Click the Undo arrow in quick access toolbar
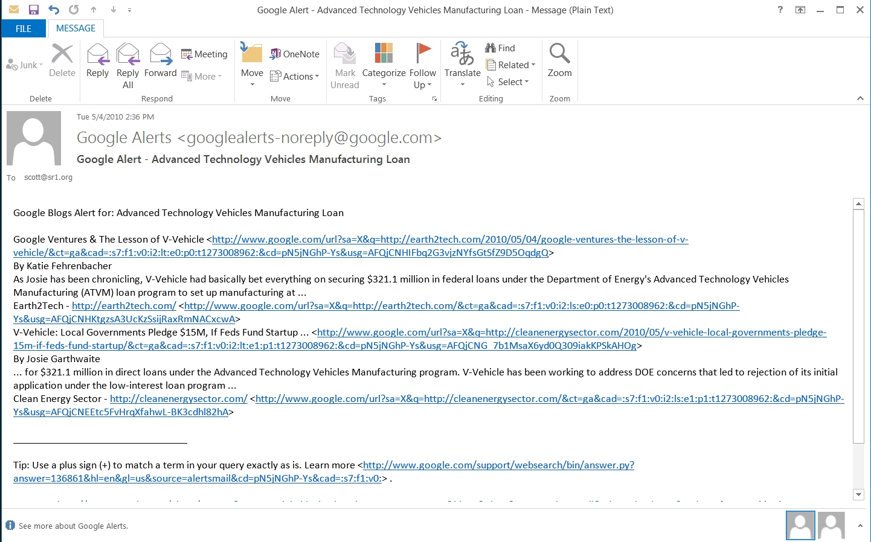The width and height of the screenshot is (871, 542). point(54,10)
